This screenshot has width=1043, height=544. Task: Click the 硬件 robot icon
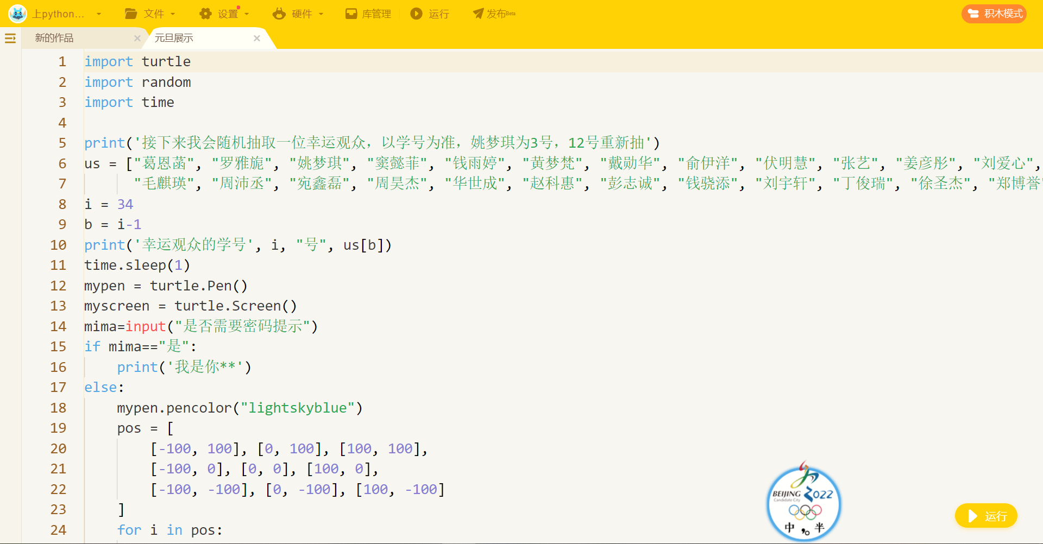tap(279, 14)
